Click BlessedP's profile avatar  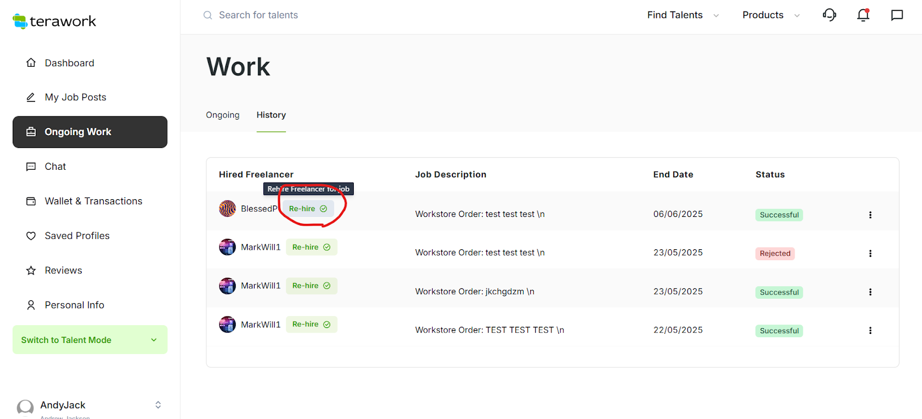click(228, 208)
